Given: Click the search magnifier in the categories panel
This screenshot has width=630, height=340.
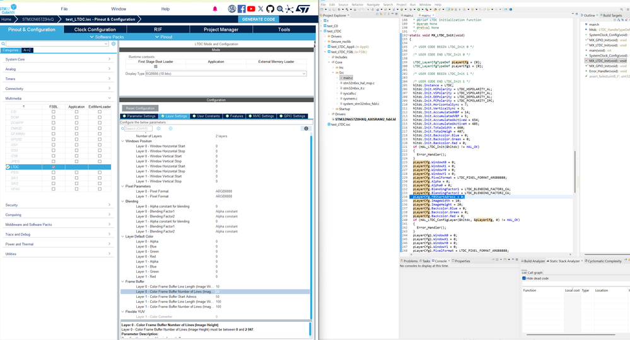Looking at the screenshot, I should tap(3, 43).
